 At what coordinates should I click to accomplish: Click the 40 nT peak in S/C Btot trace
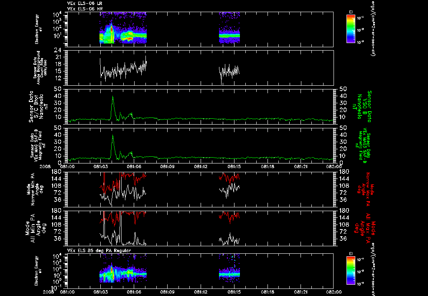pyautogui.click(x=113, y=97)
